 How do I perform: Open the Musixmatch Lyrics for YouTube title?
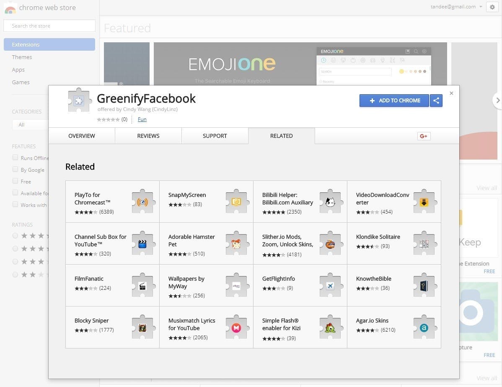pyautogui.click(x=192, y=324)
